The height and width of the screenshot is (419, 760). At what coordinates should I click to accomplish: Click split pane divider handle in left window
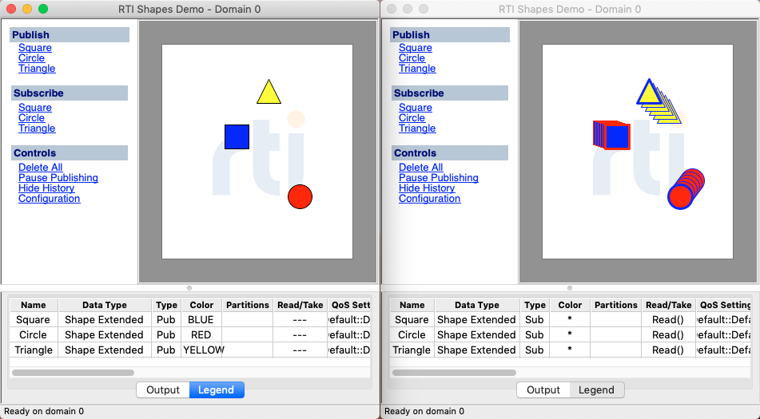(189, 288)
